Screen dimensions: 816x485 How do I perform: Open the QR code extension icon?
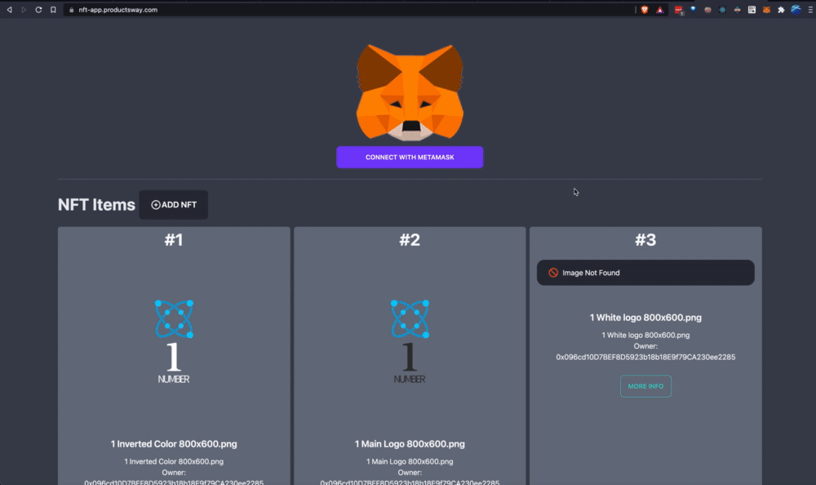(752, 10)
